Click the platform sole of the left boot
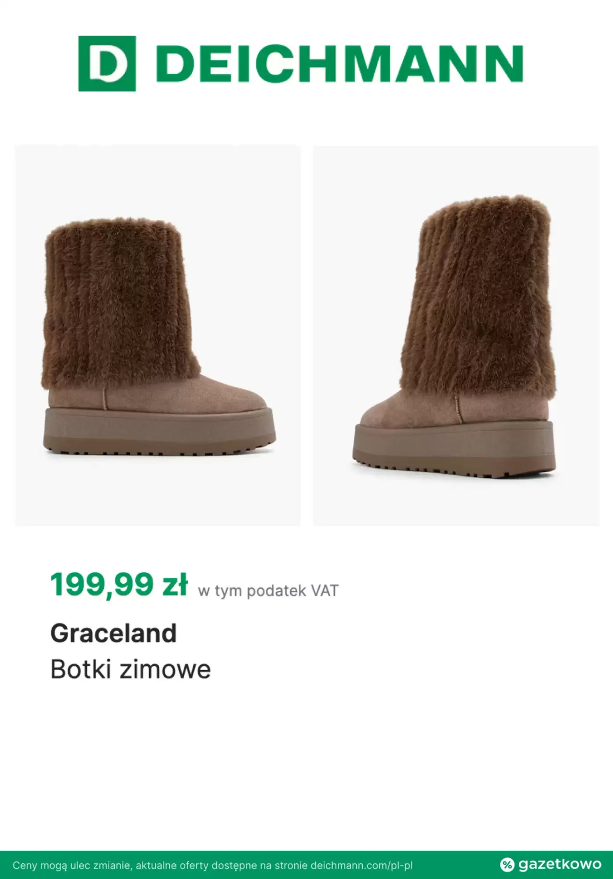The image size is (613, 879). tap(158, 433)
